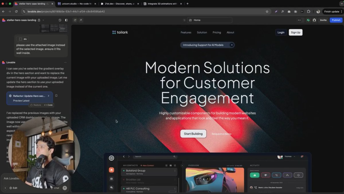This screenshot has width=344, height=194.
Task: Click the plus attach icon in the chat box
Action: [x=5, y=188]
